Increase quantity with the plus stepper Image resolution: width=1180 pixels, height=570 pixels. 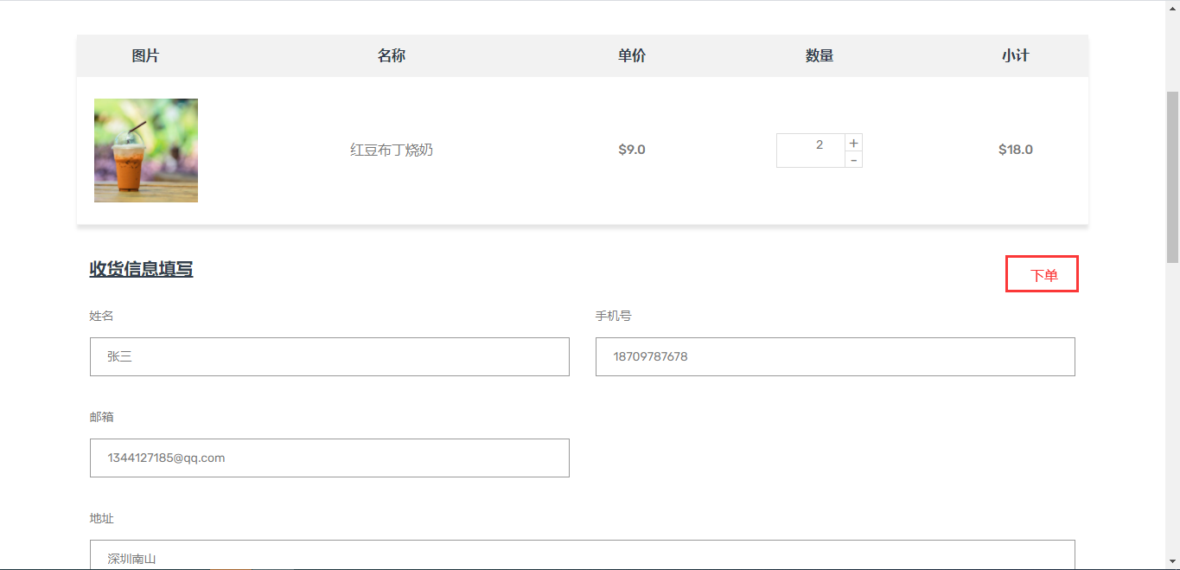click(853, 143)
